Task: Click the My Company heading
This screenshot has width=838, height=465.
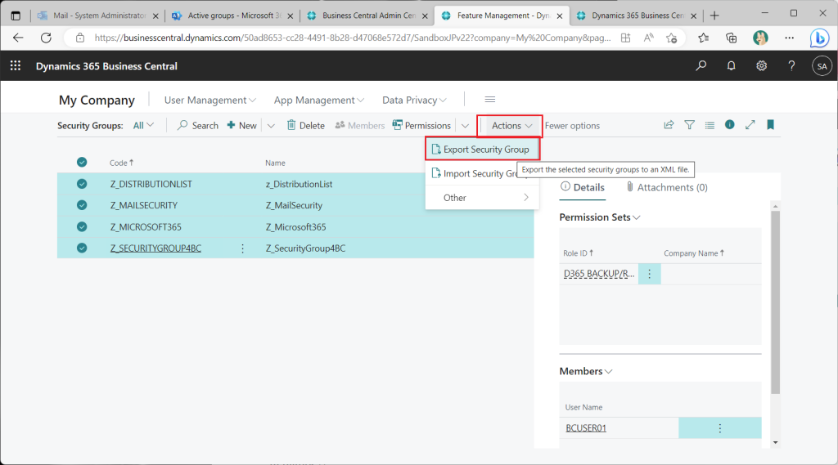Action: point(97,100)
